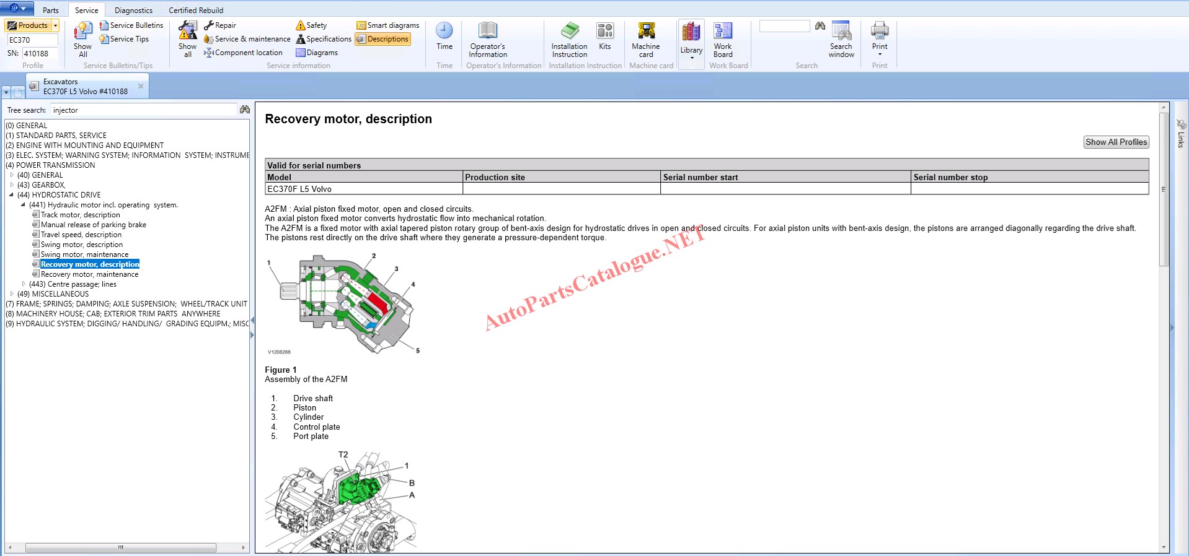1189x556 pixels.
Task: Open the Machine card icon
Action: [x=645, y=31]
